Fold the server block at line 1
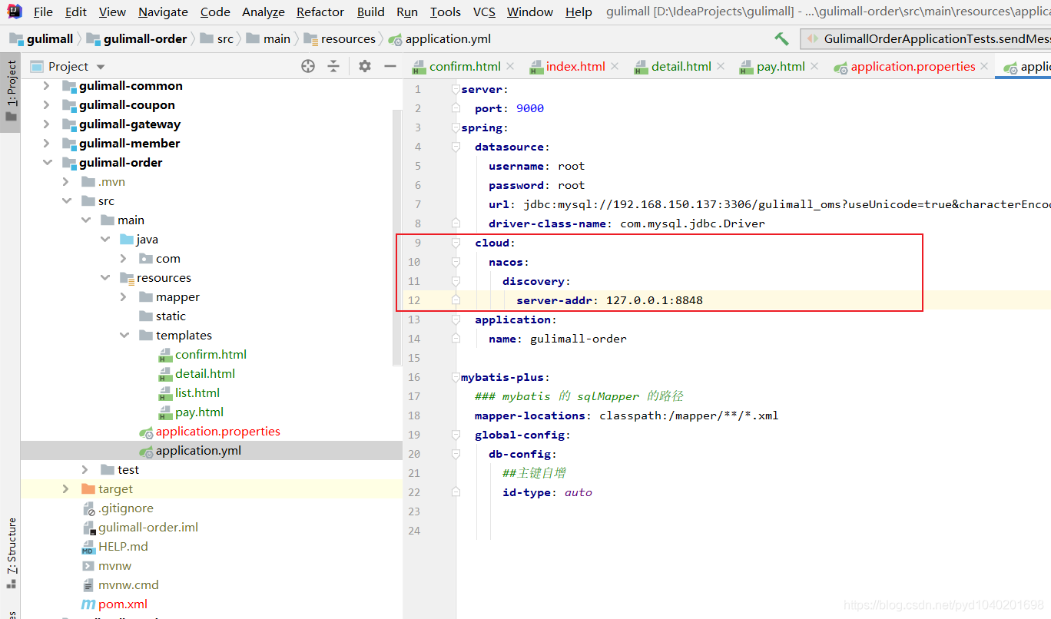This screenshot has width=1051, height=619. (456, 89)
